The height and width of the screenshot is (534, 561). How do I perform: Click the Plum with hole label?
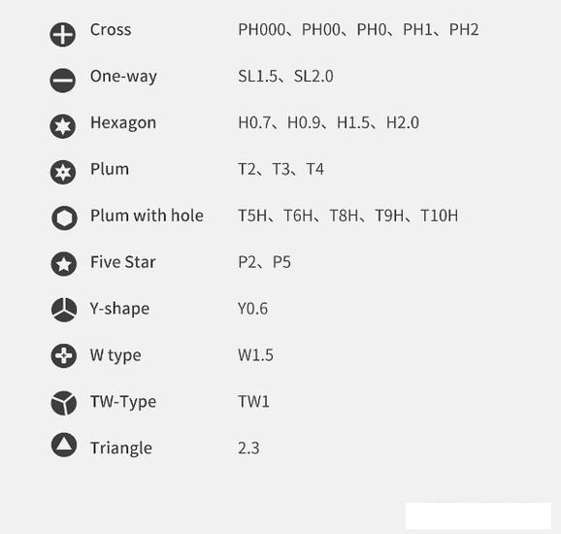tap(147, 216)
